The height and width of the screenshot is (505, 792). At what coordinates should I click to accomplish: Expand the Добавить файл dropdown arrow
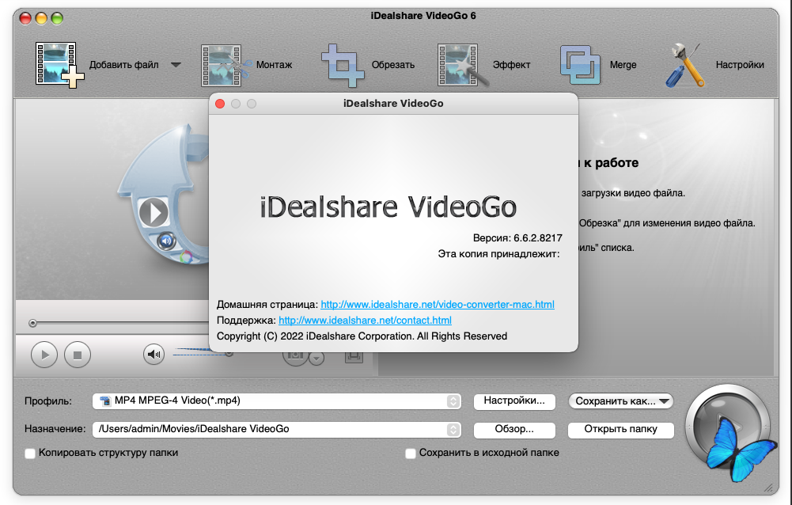click(176, 65)
